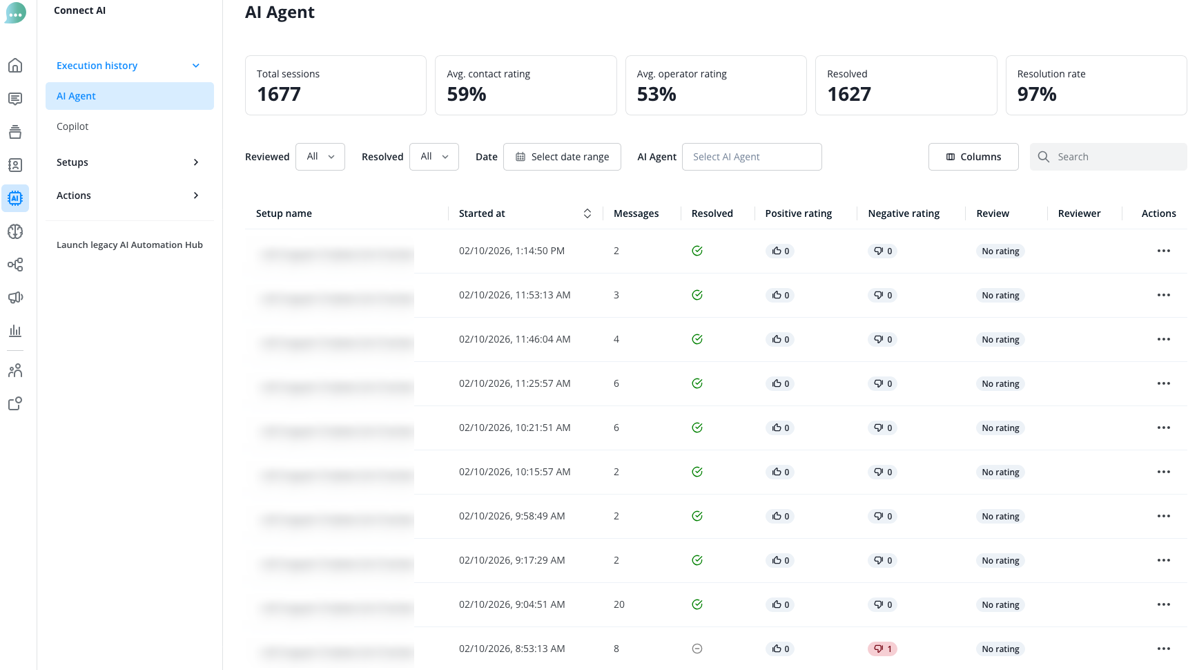Select Copilot in the side menu
1197x670 pixels.
(x=72, y=126)
